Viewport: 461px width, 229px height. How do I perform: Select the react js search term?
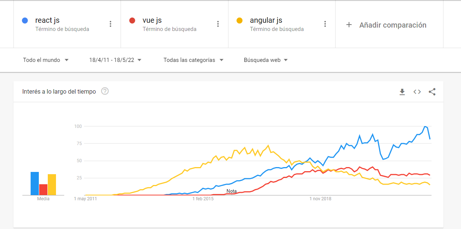pos(47,21)
